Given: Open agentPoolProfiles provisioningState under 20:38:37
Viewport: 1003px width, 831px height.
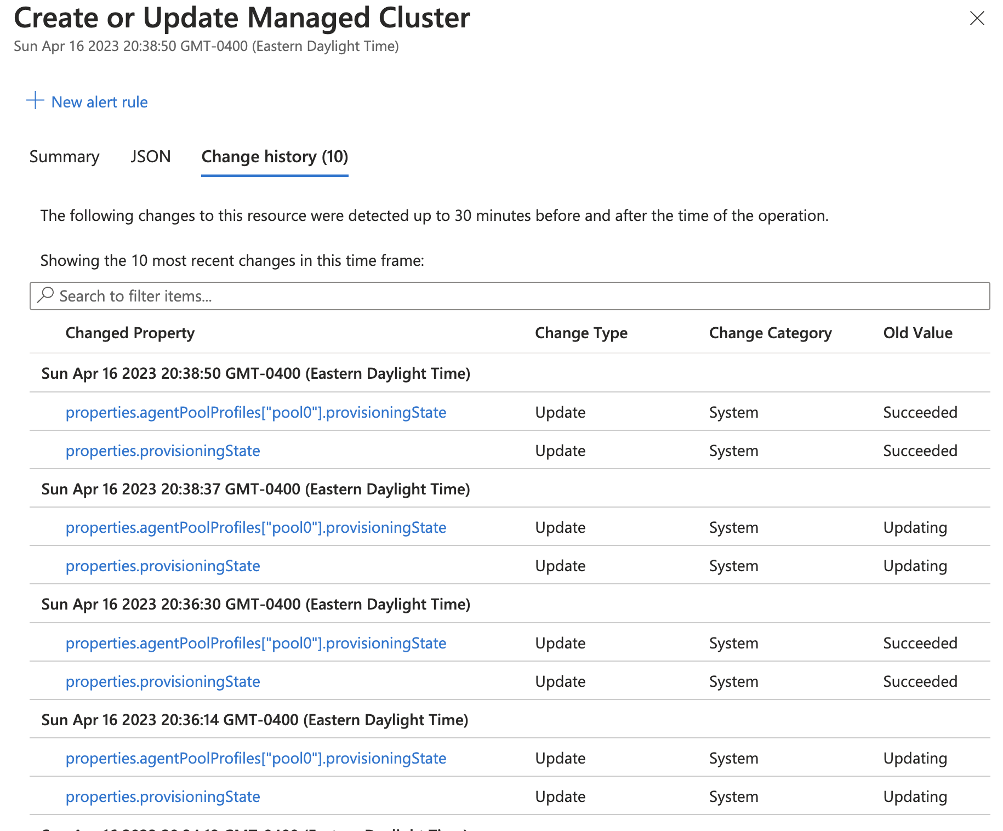Looking at the screenshot, I should pos(256,527).
